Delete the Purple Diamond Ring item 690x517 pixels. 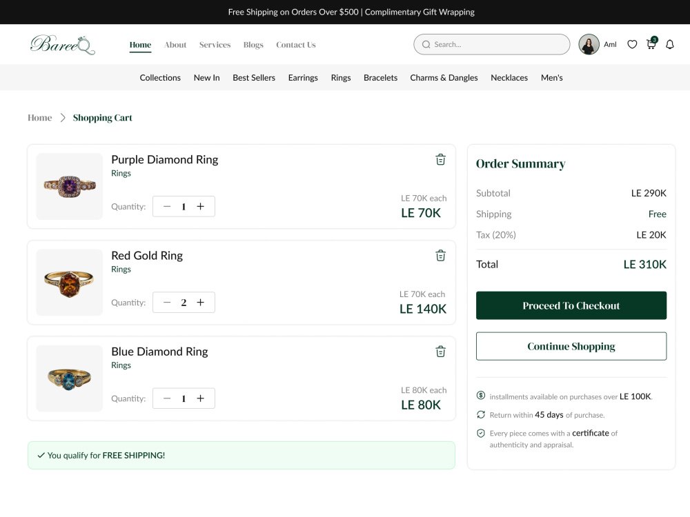coord(440,160)
